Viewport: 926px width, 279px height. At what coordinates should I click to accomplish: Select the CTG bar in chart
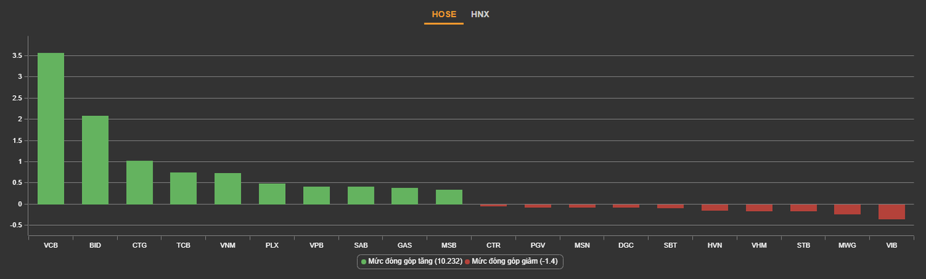(x=139, y=182)
